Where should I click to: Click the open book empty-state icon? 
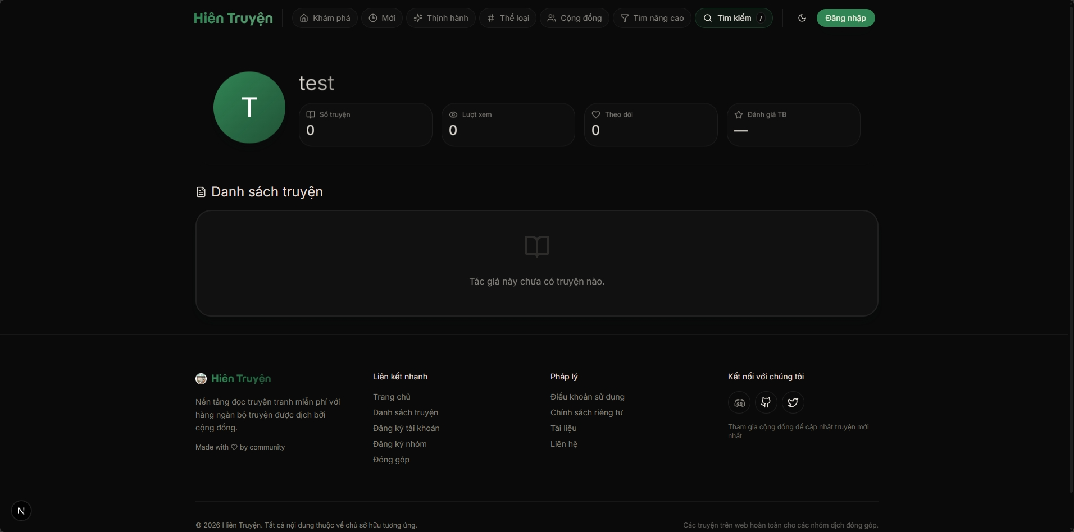[x=536, y=246]
